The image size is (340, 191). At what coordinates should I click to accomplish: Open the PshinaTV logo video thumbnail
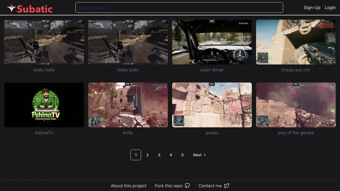pos(44,105)
